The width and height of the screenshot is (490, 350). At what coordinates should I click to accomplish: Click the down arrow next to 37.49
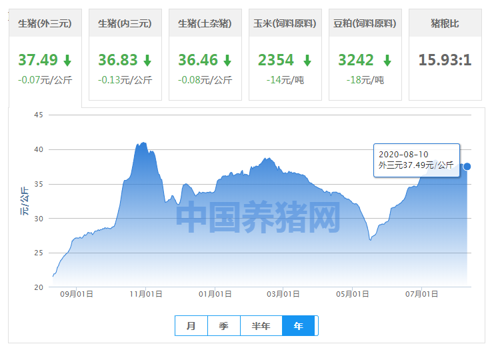click(x=67, y=60)
